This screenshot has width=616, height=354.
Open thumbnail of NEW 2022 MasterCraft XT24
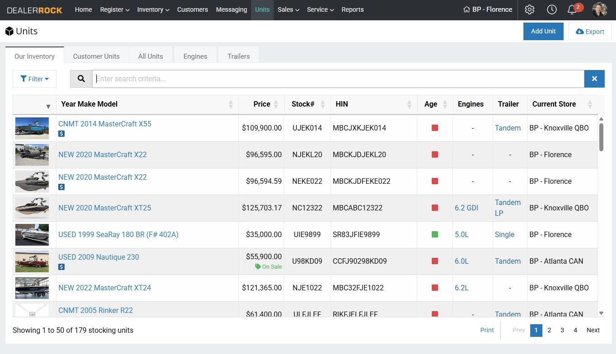(32, 288)
